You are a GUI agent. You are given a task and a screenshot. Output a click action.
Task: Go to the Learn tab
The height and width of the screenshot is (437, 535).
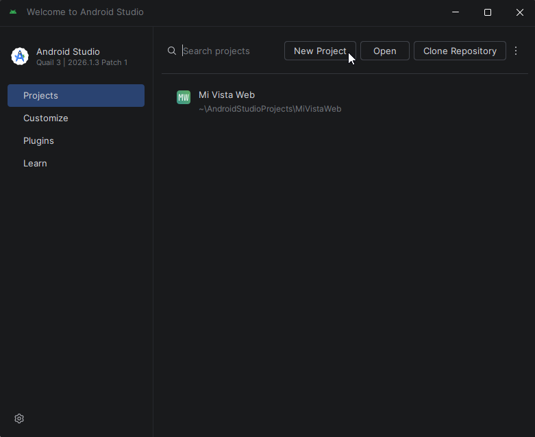pos(76,163)
